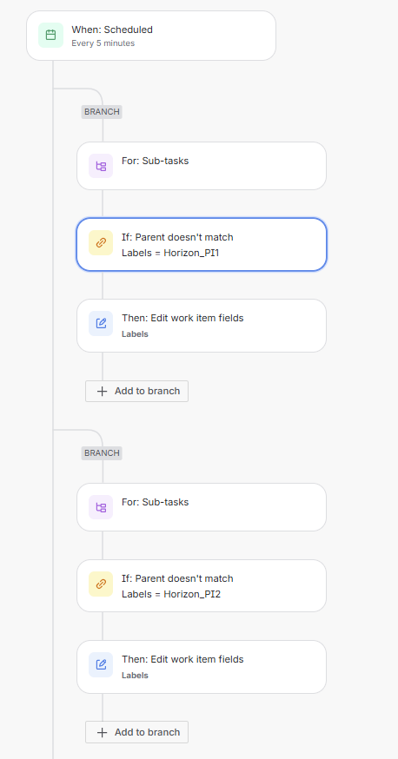Click the first 'Add to branch' button
The image size is (398, 759).
tap(137, 391)
